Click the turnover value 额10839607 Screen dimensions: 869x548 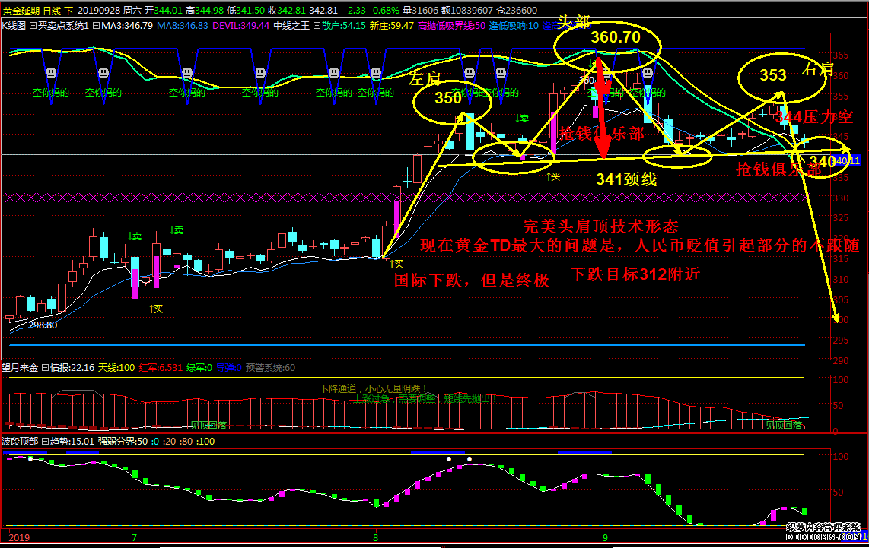(x=467, y=11)
